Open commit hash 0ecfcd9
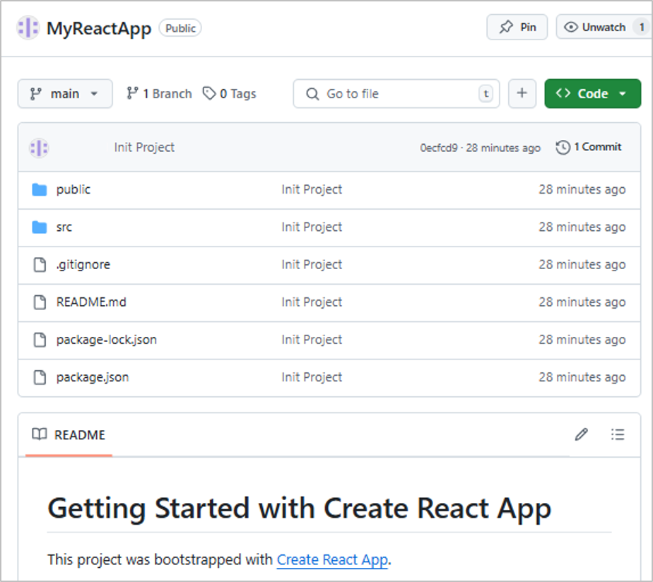Screen dimensions: 653x582 click(439, 148)
